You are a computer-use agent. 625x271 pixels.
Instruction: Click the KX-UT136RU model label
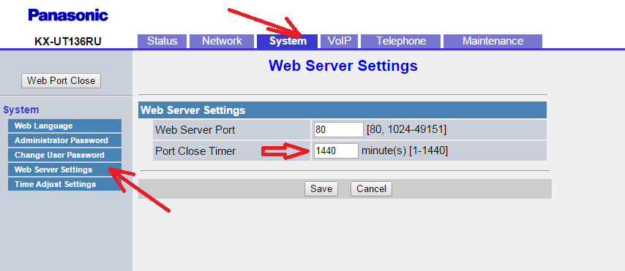pos(68,42)
